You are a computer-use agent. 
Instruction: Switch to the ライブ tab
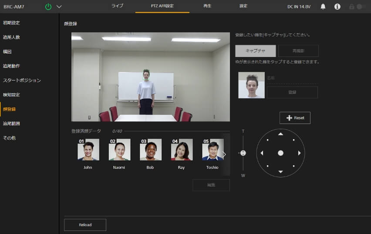click(x=117, y=6)
